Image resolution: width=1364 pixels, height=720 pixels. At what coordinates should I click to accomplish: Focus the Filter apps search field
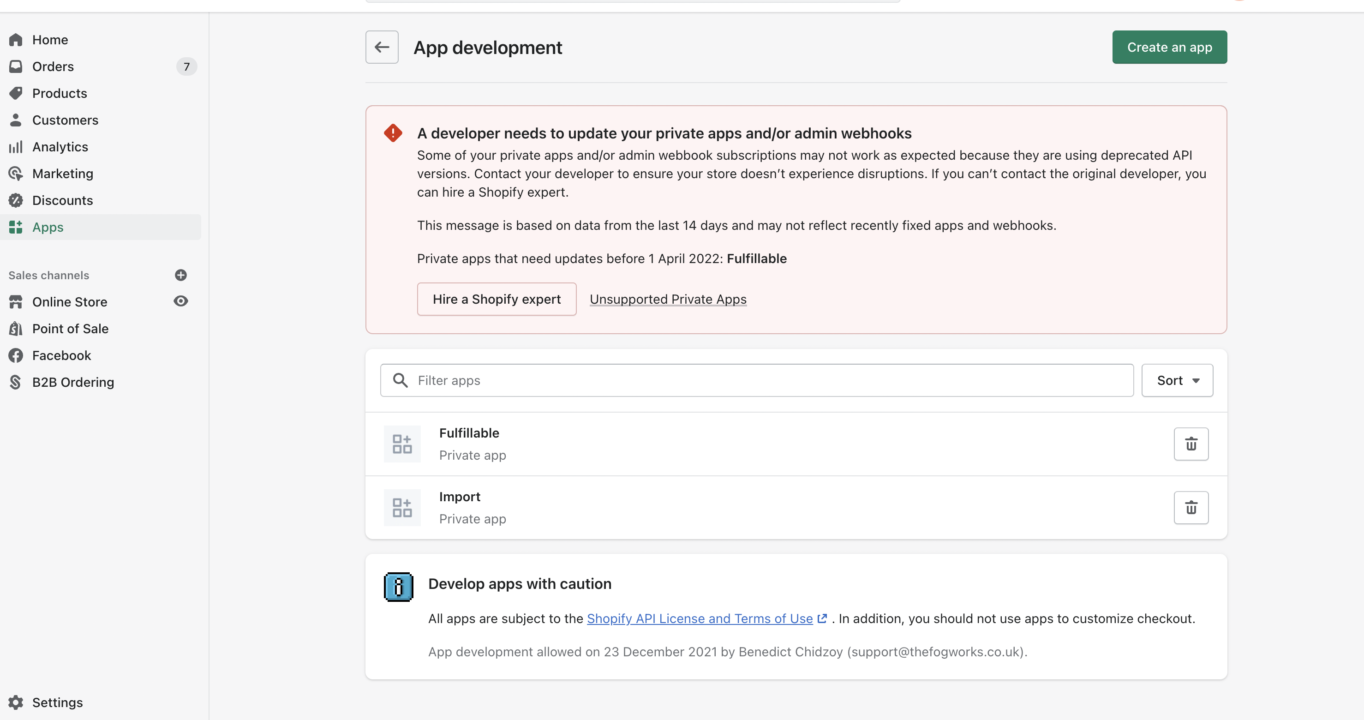[757, 380]
